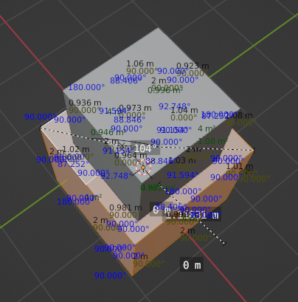The width and height of the screenshot is (298, 302).
Task: Click the 1.04 m edge length label
Action: (x=184, y=110)
